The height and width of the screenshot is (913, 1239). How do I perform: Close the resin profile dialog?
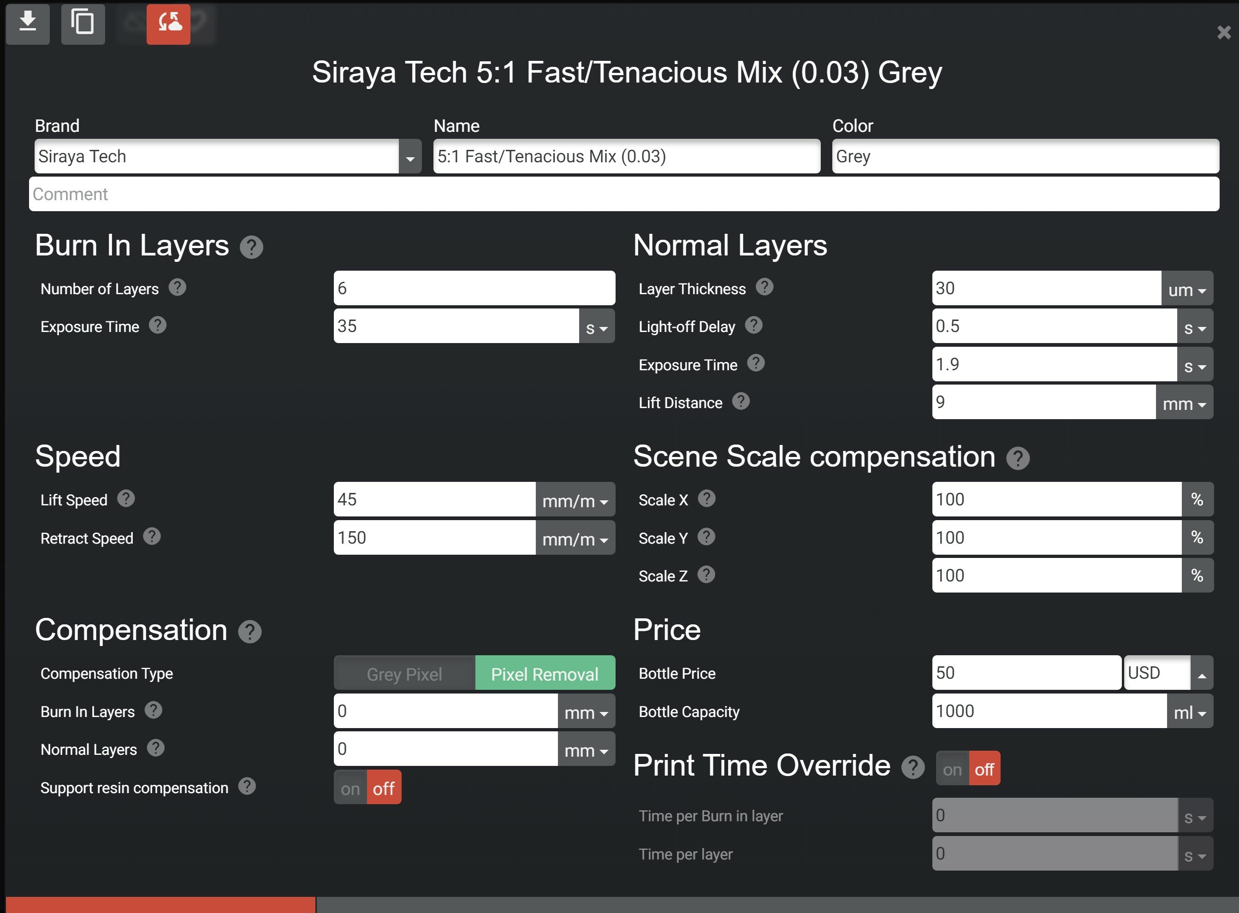point(1223,32)
